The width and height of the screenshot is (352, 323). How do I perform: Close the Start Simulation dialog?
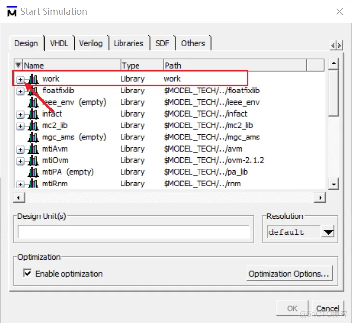(339, 11)
